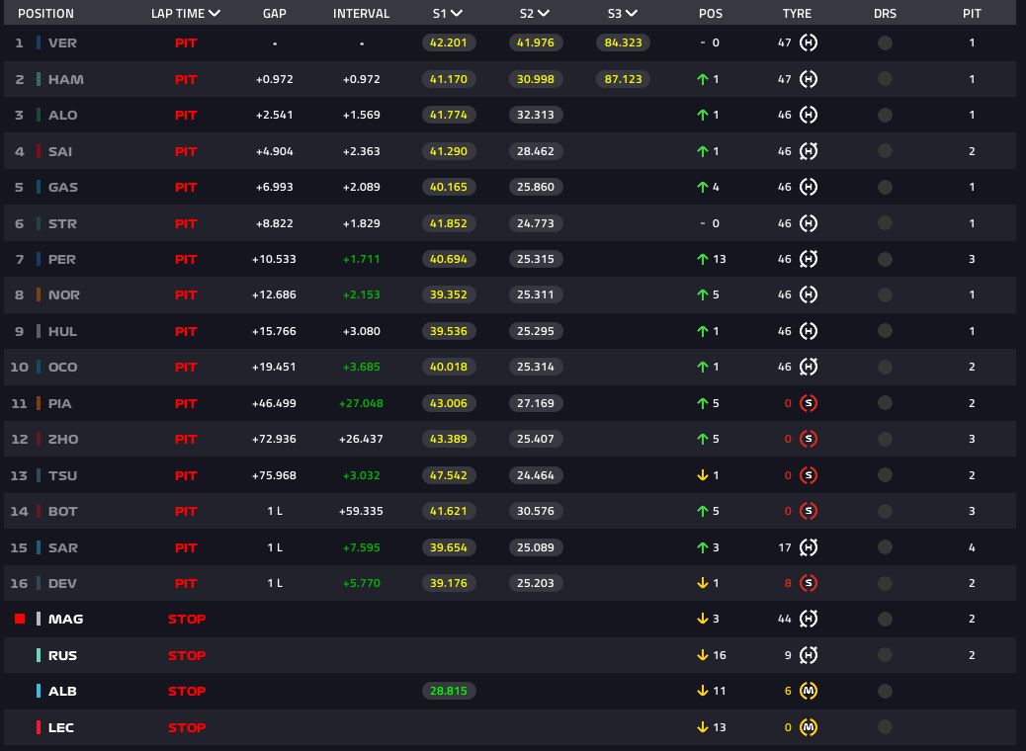Click the yellow down arrow for RUS
The image size is (1026, 751).
pyautogui.click(x=703, y=655)
